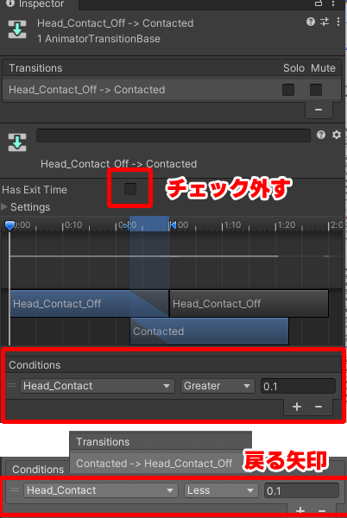Click the transition arrow icon in the header
The image size is (347, 518).
point(17,29)
